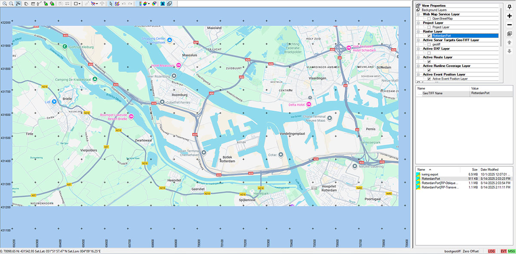This screenshot has width=516, height=254.
Task: Click the rainbow color scale icon in toolbar
Action: [154, 3]
